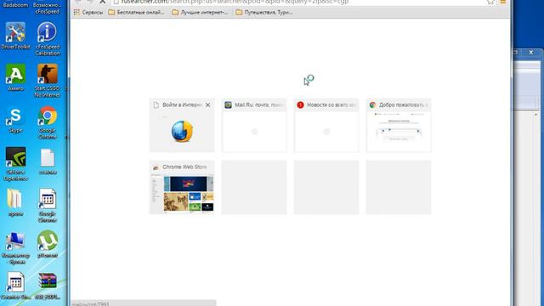Viewport: 544px width, 306px height.
Task: Open the desktop shortcut with the Chrome logo
Action: coord(48,122)
